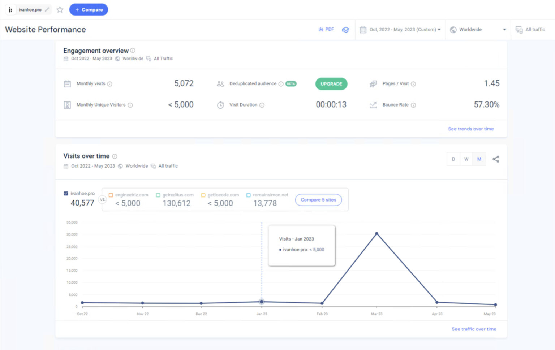Select the D daily granularity tab
Image resolution: width=555 pixels, height=350 pixels.
[x=453, y=159]
